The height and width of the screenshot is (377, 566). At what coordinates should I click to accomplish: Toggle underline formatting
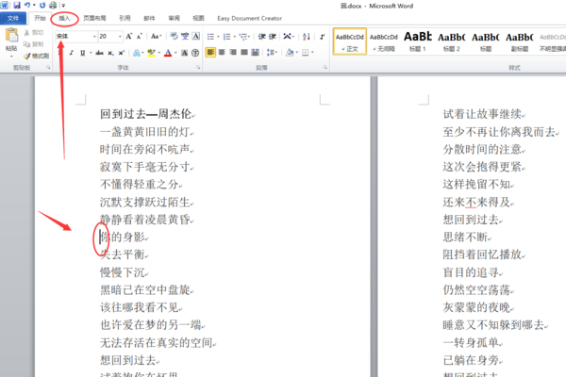83,53
